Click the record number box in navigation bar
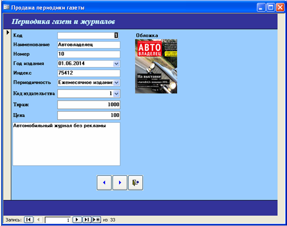The width and height of the screenshot is (287, 226). [x=58, y=220]
